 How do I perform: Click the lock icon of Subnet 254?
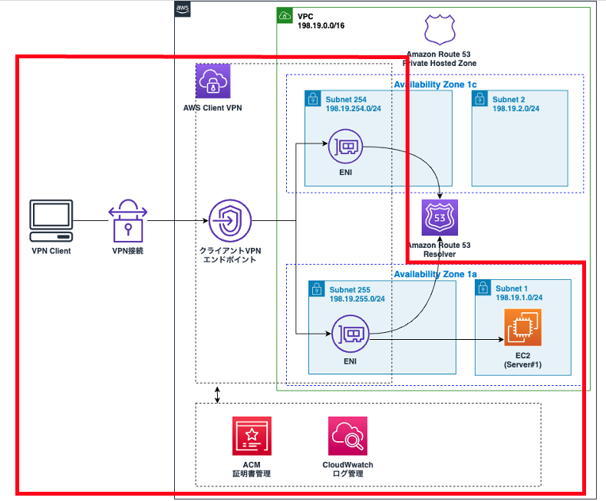point(313,98)
